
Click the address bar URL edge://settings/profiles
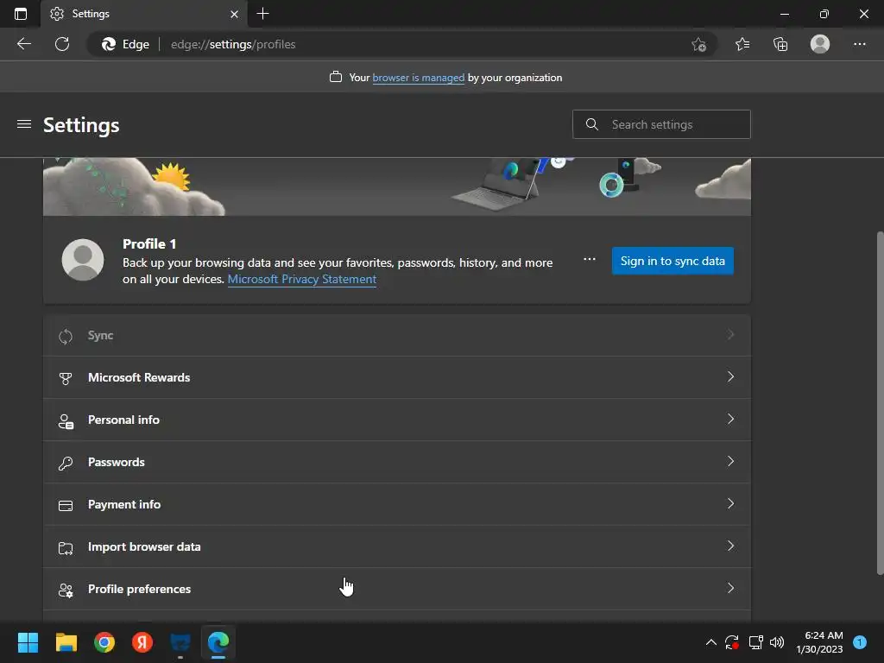(233, 44)
